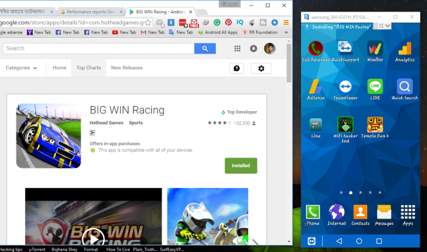
Task: Select first home screen page dot
Action: click(341, 193)
